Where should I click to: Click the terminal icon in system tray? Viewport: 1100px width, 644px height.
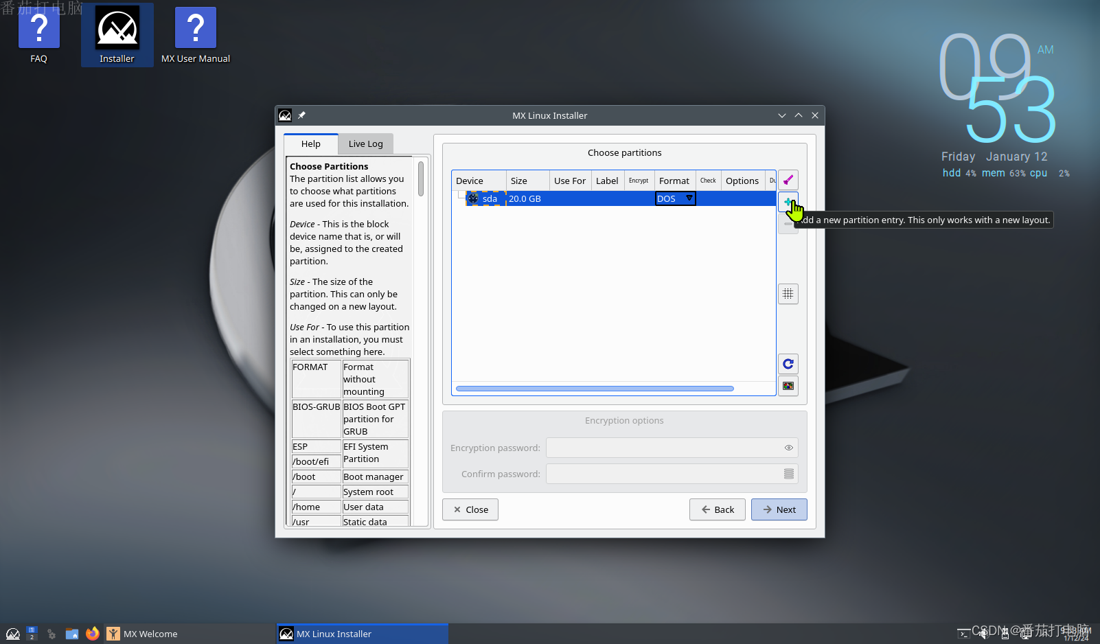pos(964,634)
